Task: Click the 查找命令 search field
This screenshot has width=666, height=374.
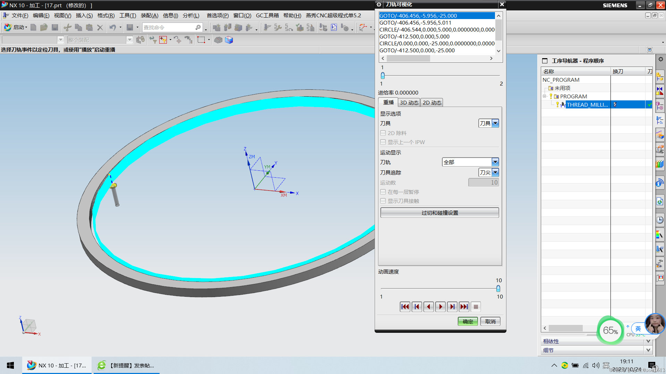Action: [169, 27]
